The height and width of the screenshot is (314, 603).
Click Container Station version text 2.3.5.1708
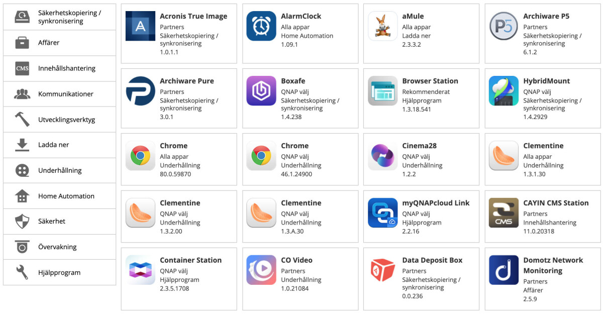click(x=174, y=289)
